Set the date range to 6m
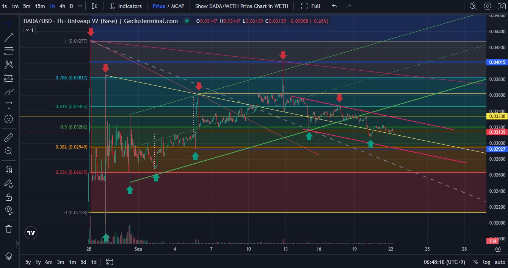This screenshot has width=508, height=268. click(x=49, y=262)
